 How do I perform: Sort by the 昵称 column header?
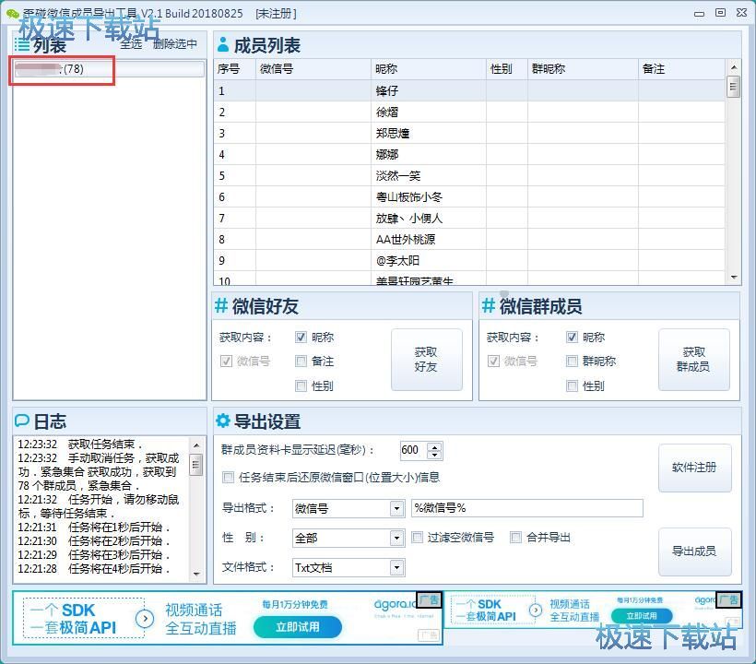point(429,69)
